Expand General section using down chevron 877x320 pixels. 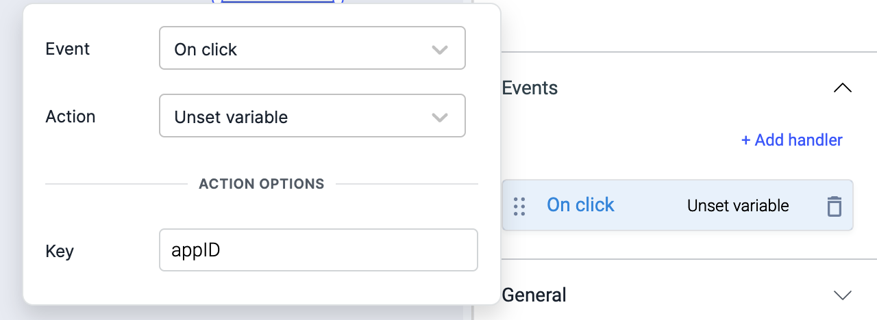click(842, 295)
